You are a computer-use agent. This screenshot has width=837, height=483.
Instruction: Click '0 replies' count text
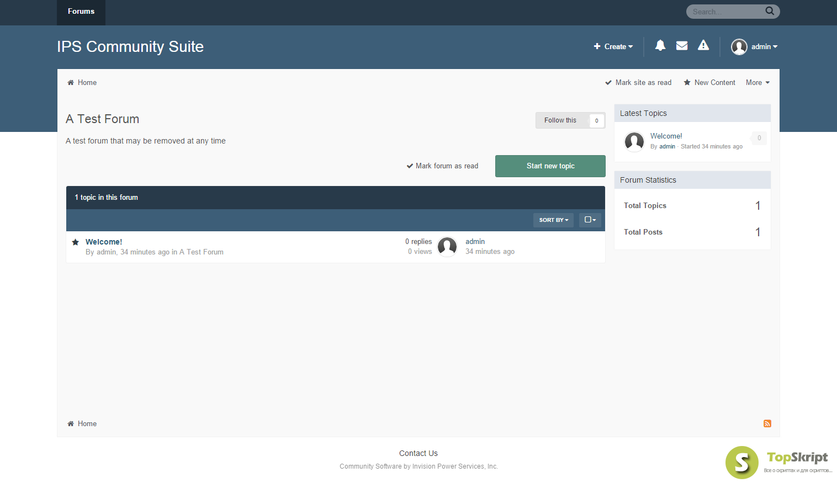[x=418, y=242]
